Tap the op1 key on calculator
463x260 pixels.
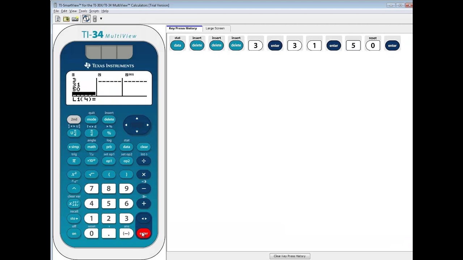[x=109, y=161]
